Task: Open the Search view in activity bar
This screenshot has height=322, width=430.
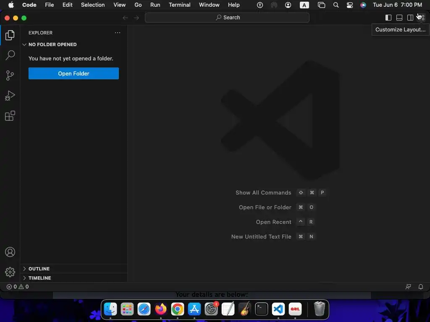Action: tap(10, 55)
